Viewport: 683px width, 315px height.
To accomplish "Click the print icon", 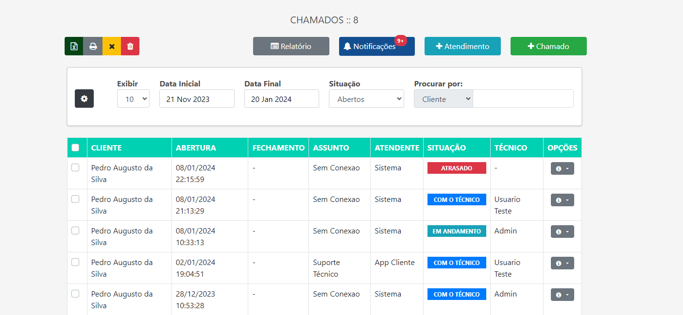I will pos(92,46).
